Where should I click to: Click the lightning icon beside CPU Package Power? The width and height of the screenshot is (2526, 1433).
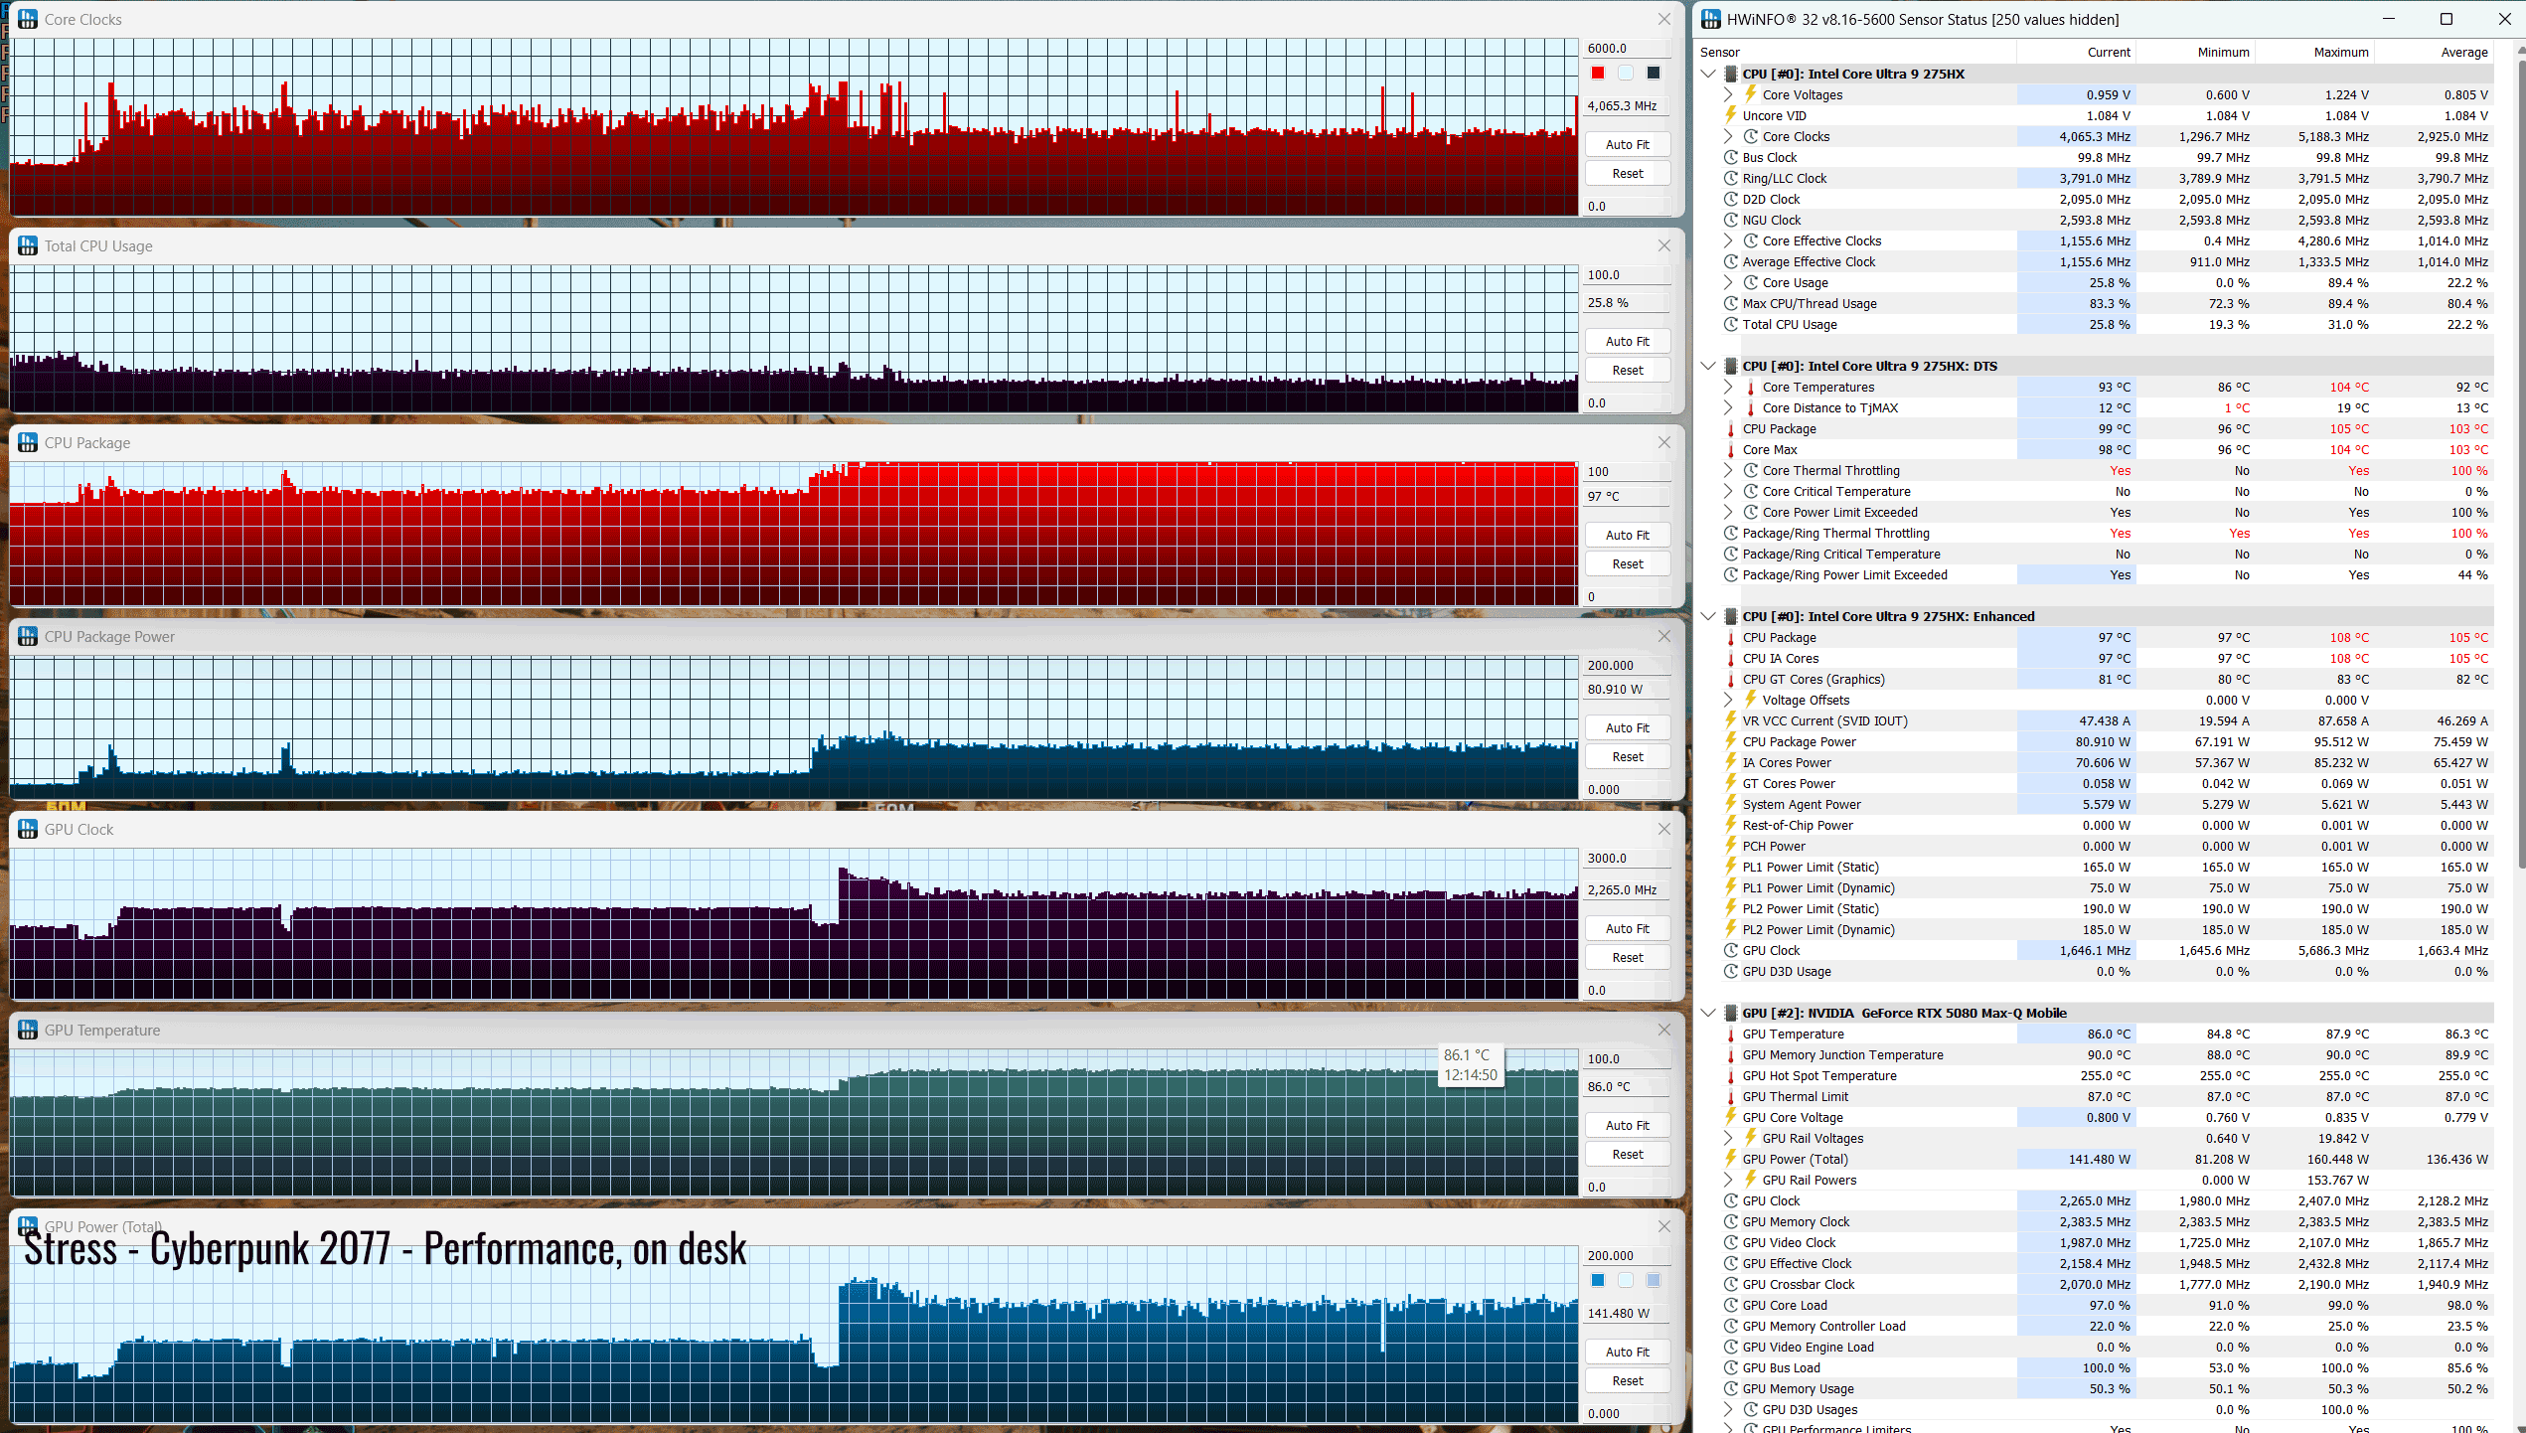click(1730, 741)
